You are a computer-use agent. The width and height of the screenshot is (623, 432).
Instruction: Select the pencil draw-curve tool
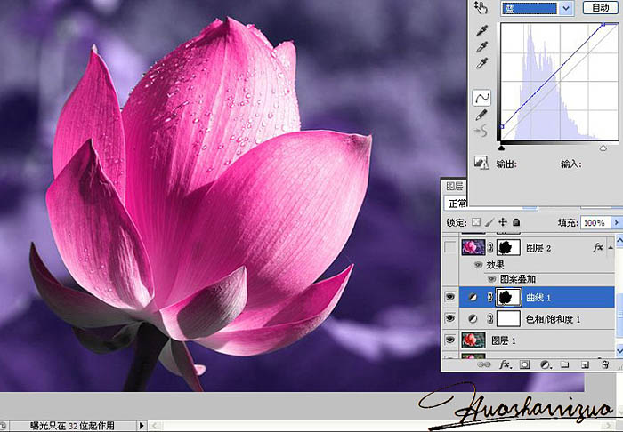[481, 115]
